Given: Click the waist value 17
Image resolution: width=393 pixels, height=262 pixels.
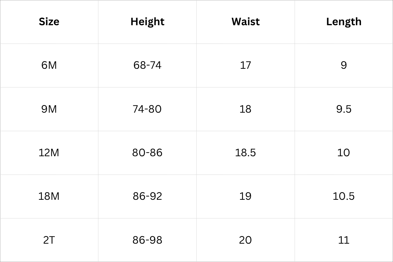Looking at the screenshot, I should pos(246,65).
